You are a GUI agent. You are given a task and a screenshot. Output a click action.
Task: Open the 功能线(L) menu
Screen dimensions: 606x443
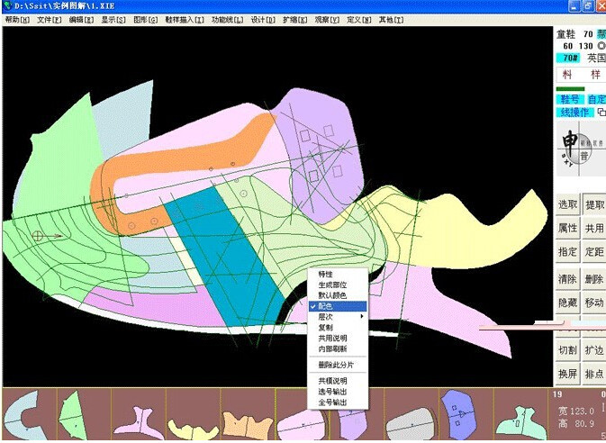click(x=227, y=20)
